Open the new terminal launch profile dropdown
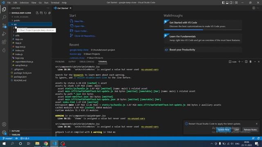Viewport: 262px width, 147px height. point(242,62)
